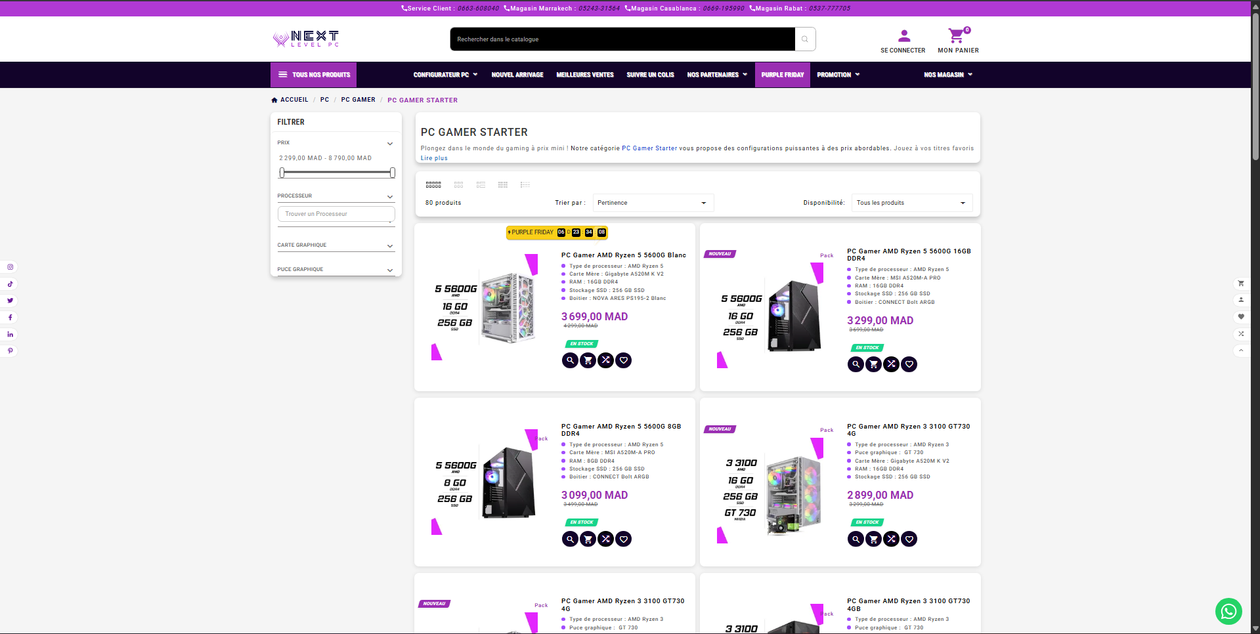Expand the Carte Graphique filter section
1260x634 pixels.
click(x=336, y=245)
